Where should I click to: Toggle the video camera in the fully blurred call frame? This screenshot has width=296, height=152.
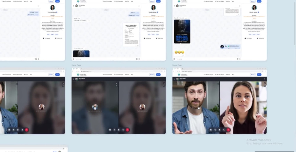pos(119,130)
